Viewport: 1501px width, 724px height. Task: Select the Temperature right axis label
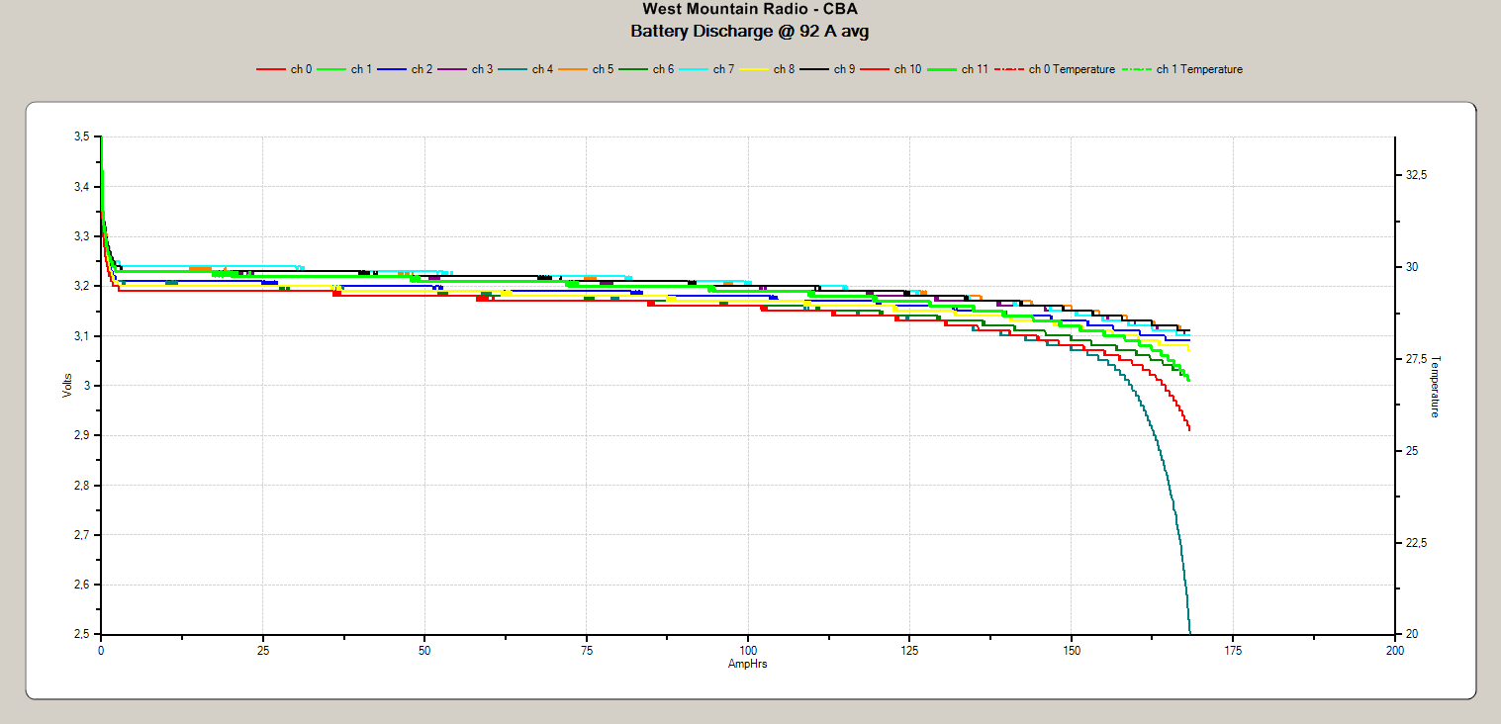click(1436, 386)
